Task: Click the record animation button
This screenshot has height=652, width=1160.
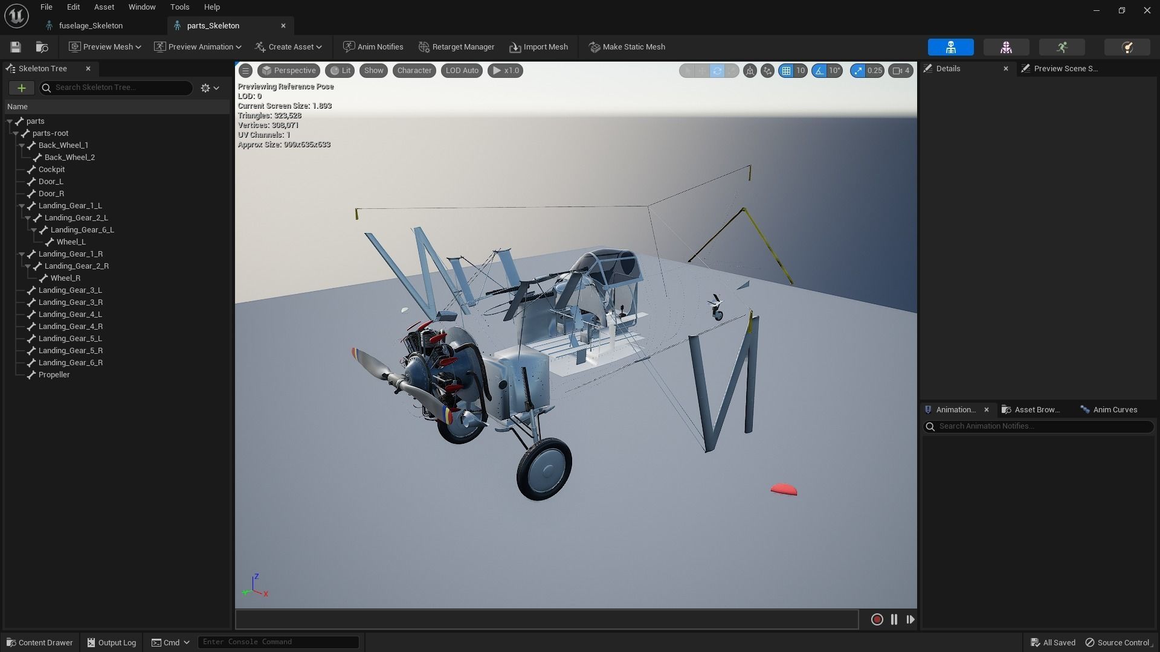Action: [x=877, y=619]
